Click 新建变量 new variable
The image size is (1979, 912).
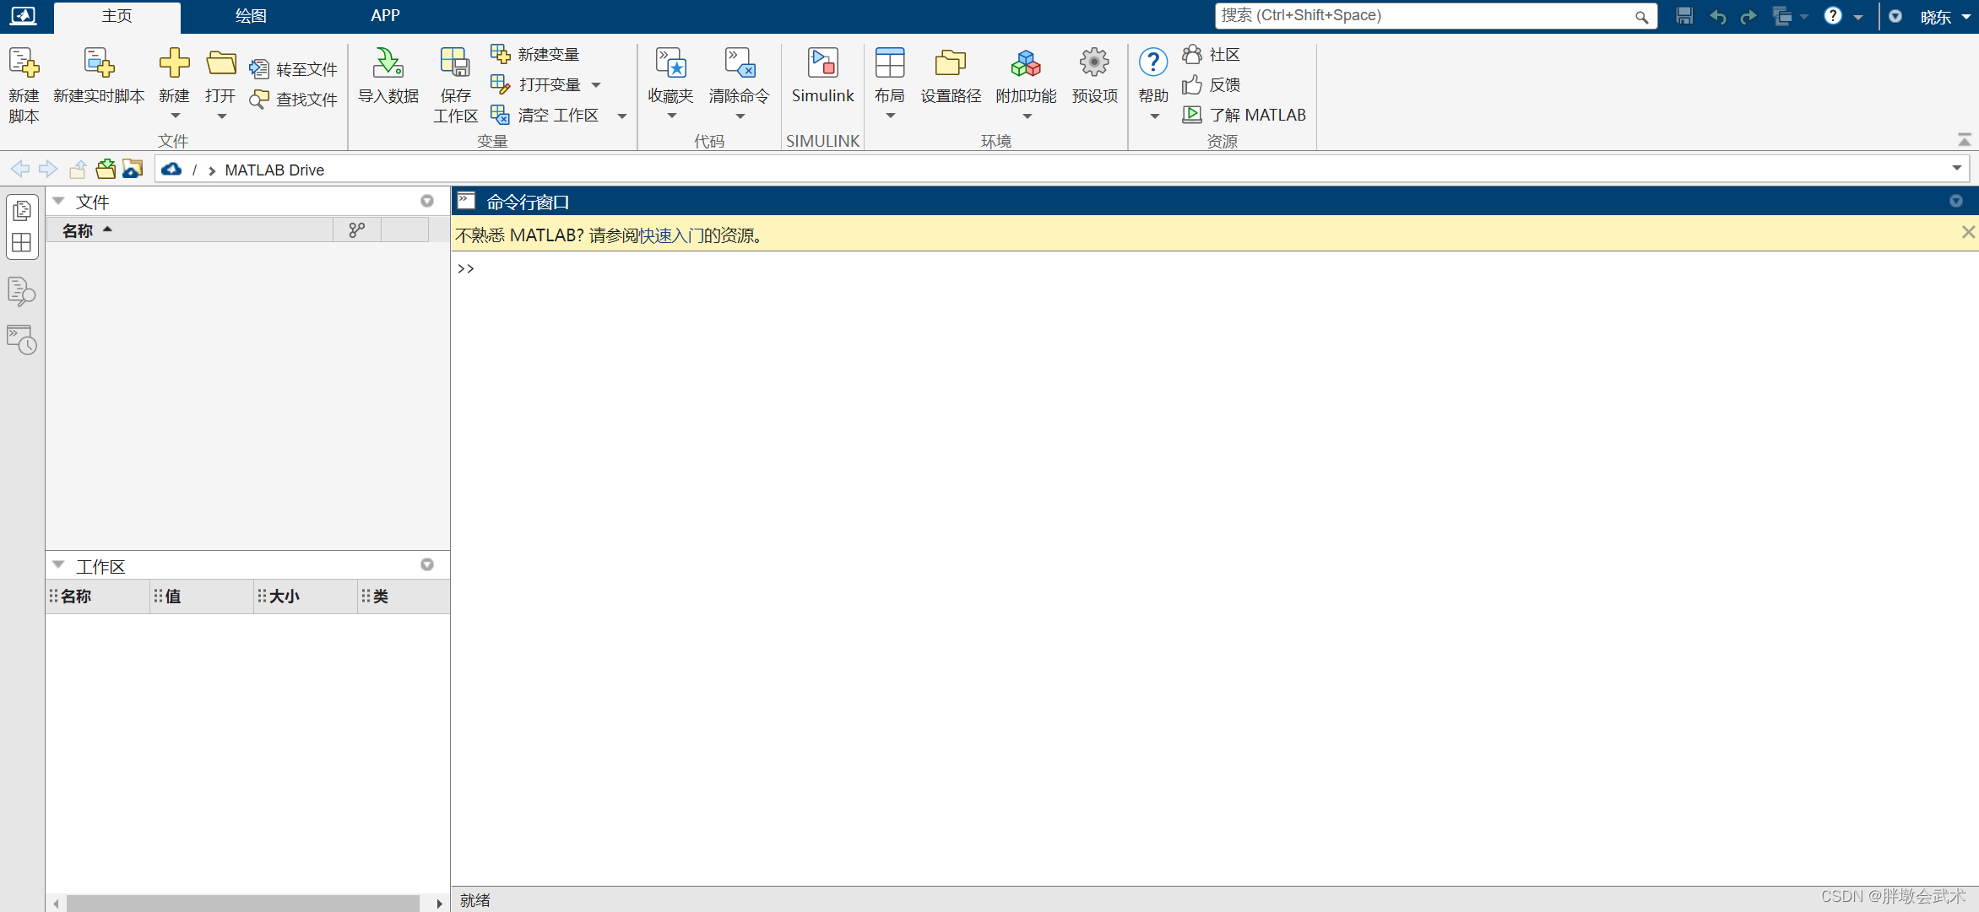[535, 54]
